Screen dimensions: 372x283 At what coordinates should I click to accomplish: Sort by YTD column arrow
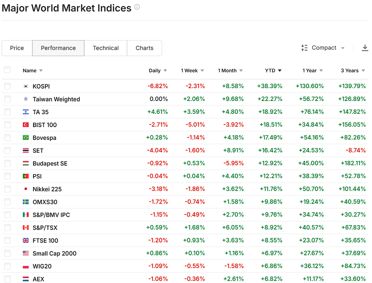[x=280, y=71]
